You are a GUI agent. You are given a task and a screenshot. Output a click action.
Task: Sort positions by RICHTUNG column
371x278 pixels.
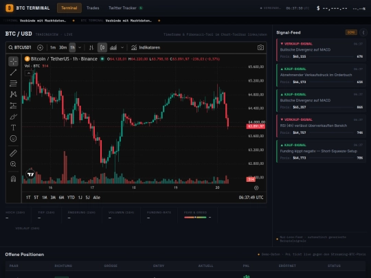pyautogui.click(x=63, y=266)
